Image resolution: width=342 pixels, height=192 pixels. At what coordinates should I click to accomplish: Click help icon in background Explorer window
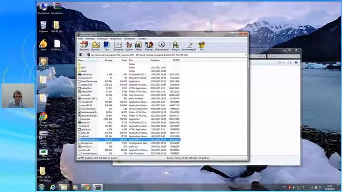296,62
